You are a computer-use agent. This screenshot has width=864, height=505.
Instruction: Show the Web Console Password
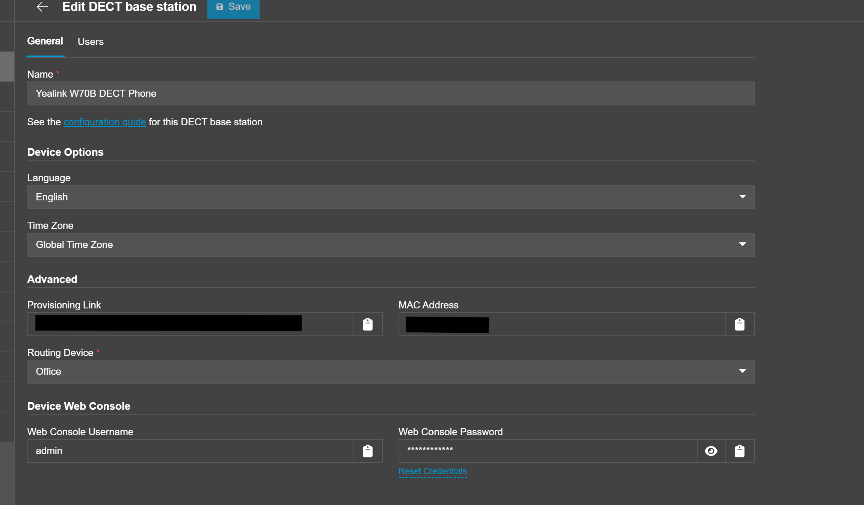(711, 451)
